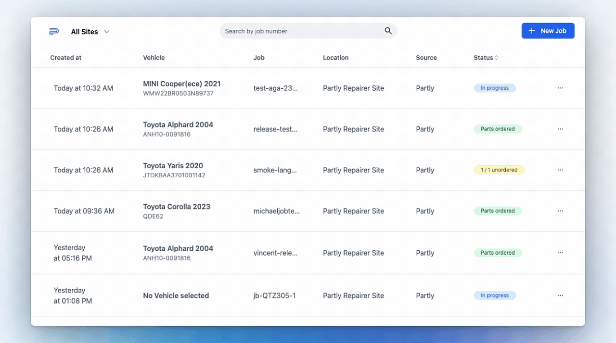Select the Vehicle column header
Viewport: 616px width, 343px height.
(154, 57)
